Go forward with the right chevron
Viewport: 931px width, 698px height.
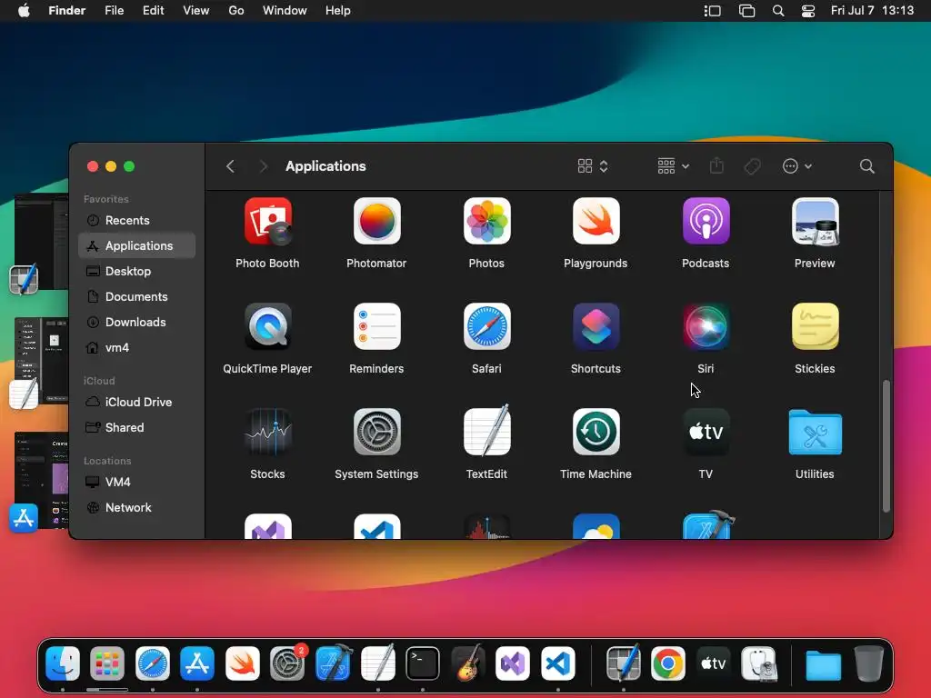point(263,166)
